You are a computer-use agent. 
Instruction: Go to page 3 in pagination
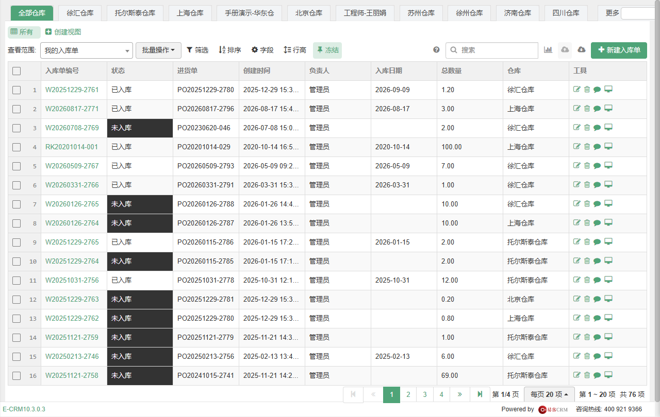point(425,394)
